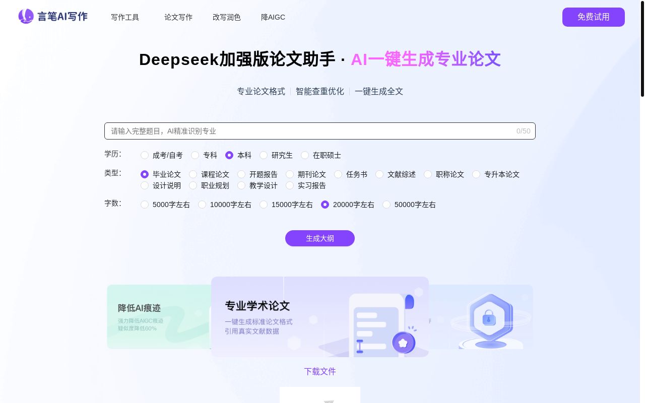Select 专科 as education level

point(195,155)
